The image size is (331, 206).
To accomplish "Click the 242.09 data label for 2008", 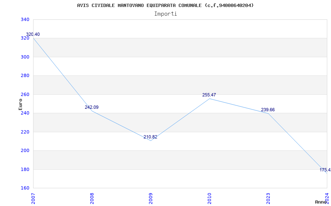I will click(x=91, y=107).
